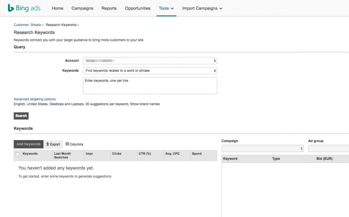Click the Ad group input field
Viewport: 349px width, 217px height.
coord(328,149)
